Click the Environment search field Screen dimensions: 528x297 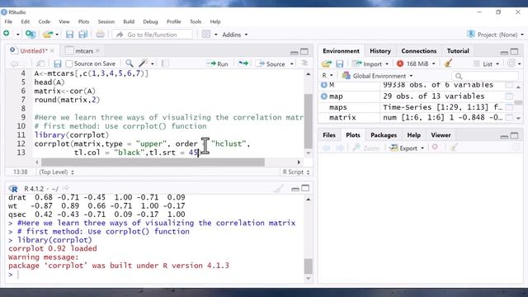485,76
